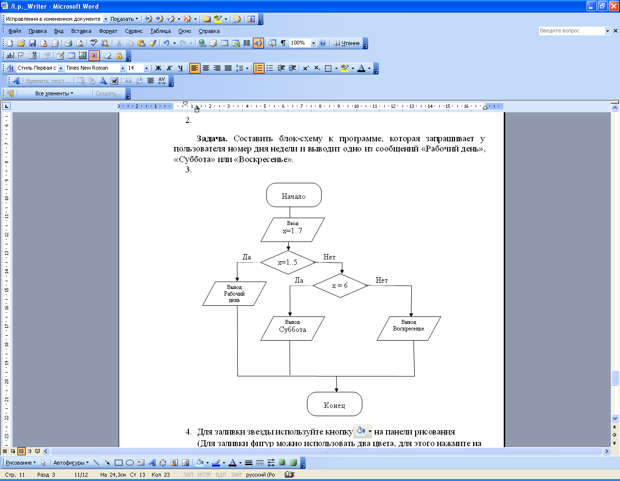This screenshot has height=481, width=620.
Task: Expand the 'Все элементы' dropdown
Action: click(x=54, y=93)
